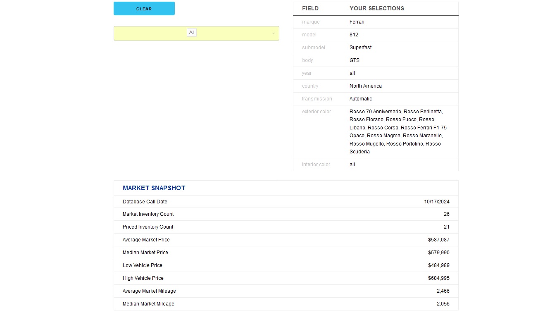Click the High Vehicle Price $684,995 value

(x=438, y=278)
